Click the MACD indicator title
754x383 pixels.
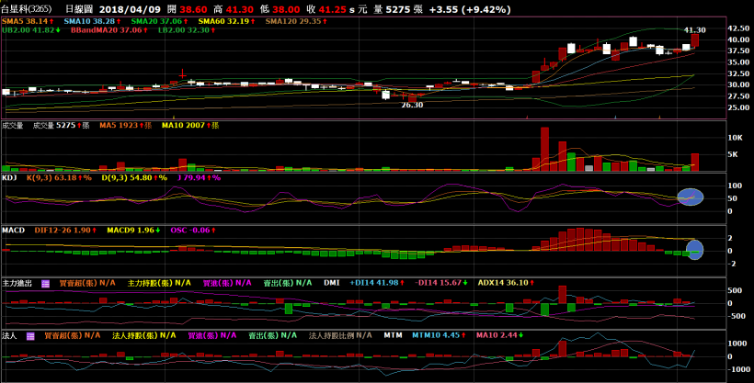pyautogui.click(x=13, y=230)
